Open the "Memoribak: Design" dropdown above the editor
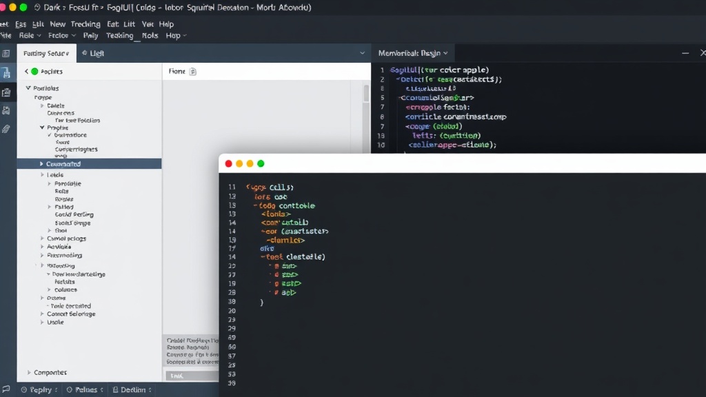706x397 pixels. click(413, 53)
